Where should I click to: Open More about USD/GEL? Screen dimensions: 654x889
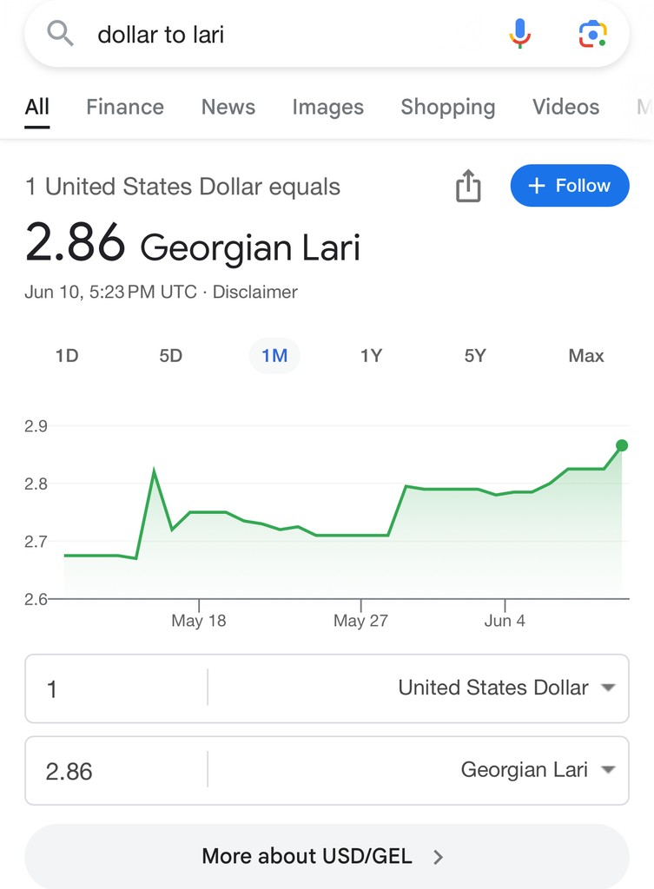(327, 855)
